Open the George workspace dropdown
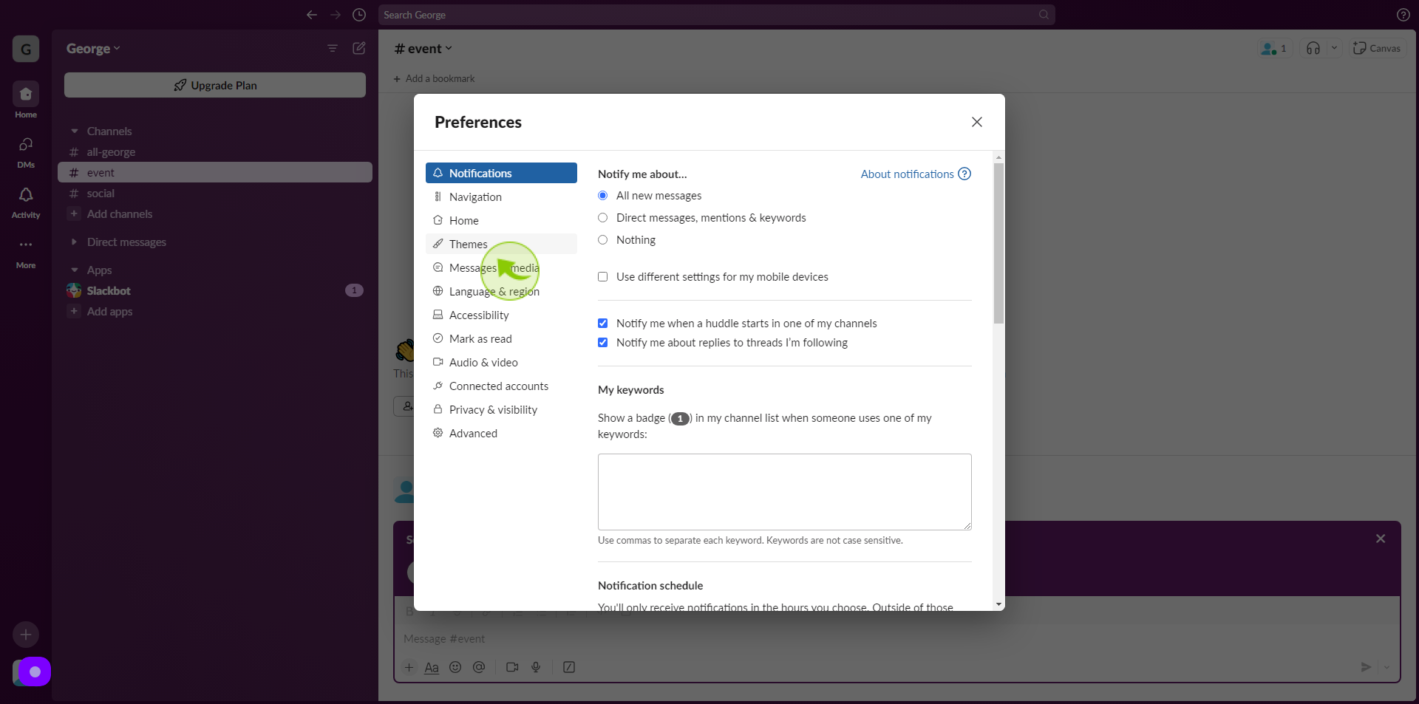The image size is (1419, 704). pyautogui.click(x=93, y=49)
